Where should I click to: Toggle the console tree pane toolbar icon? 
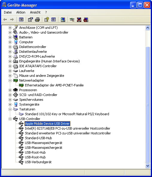(x=21, y=19)
